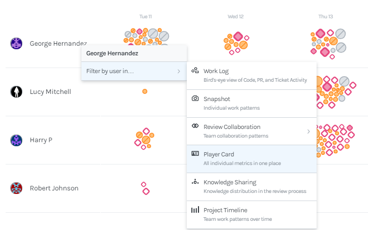Click the Knowledge Sharing dots icon
The height and width of the screenshot is (230, 368).
pyautogui.click(x=195, y=182)
